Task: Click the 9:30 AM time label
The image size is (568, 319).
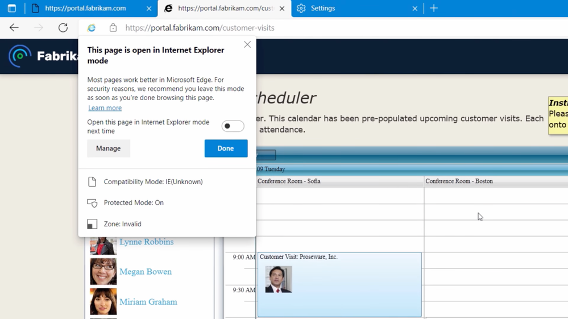Action: pyautogui.click(x=244, y=290)
